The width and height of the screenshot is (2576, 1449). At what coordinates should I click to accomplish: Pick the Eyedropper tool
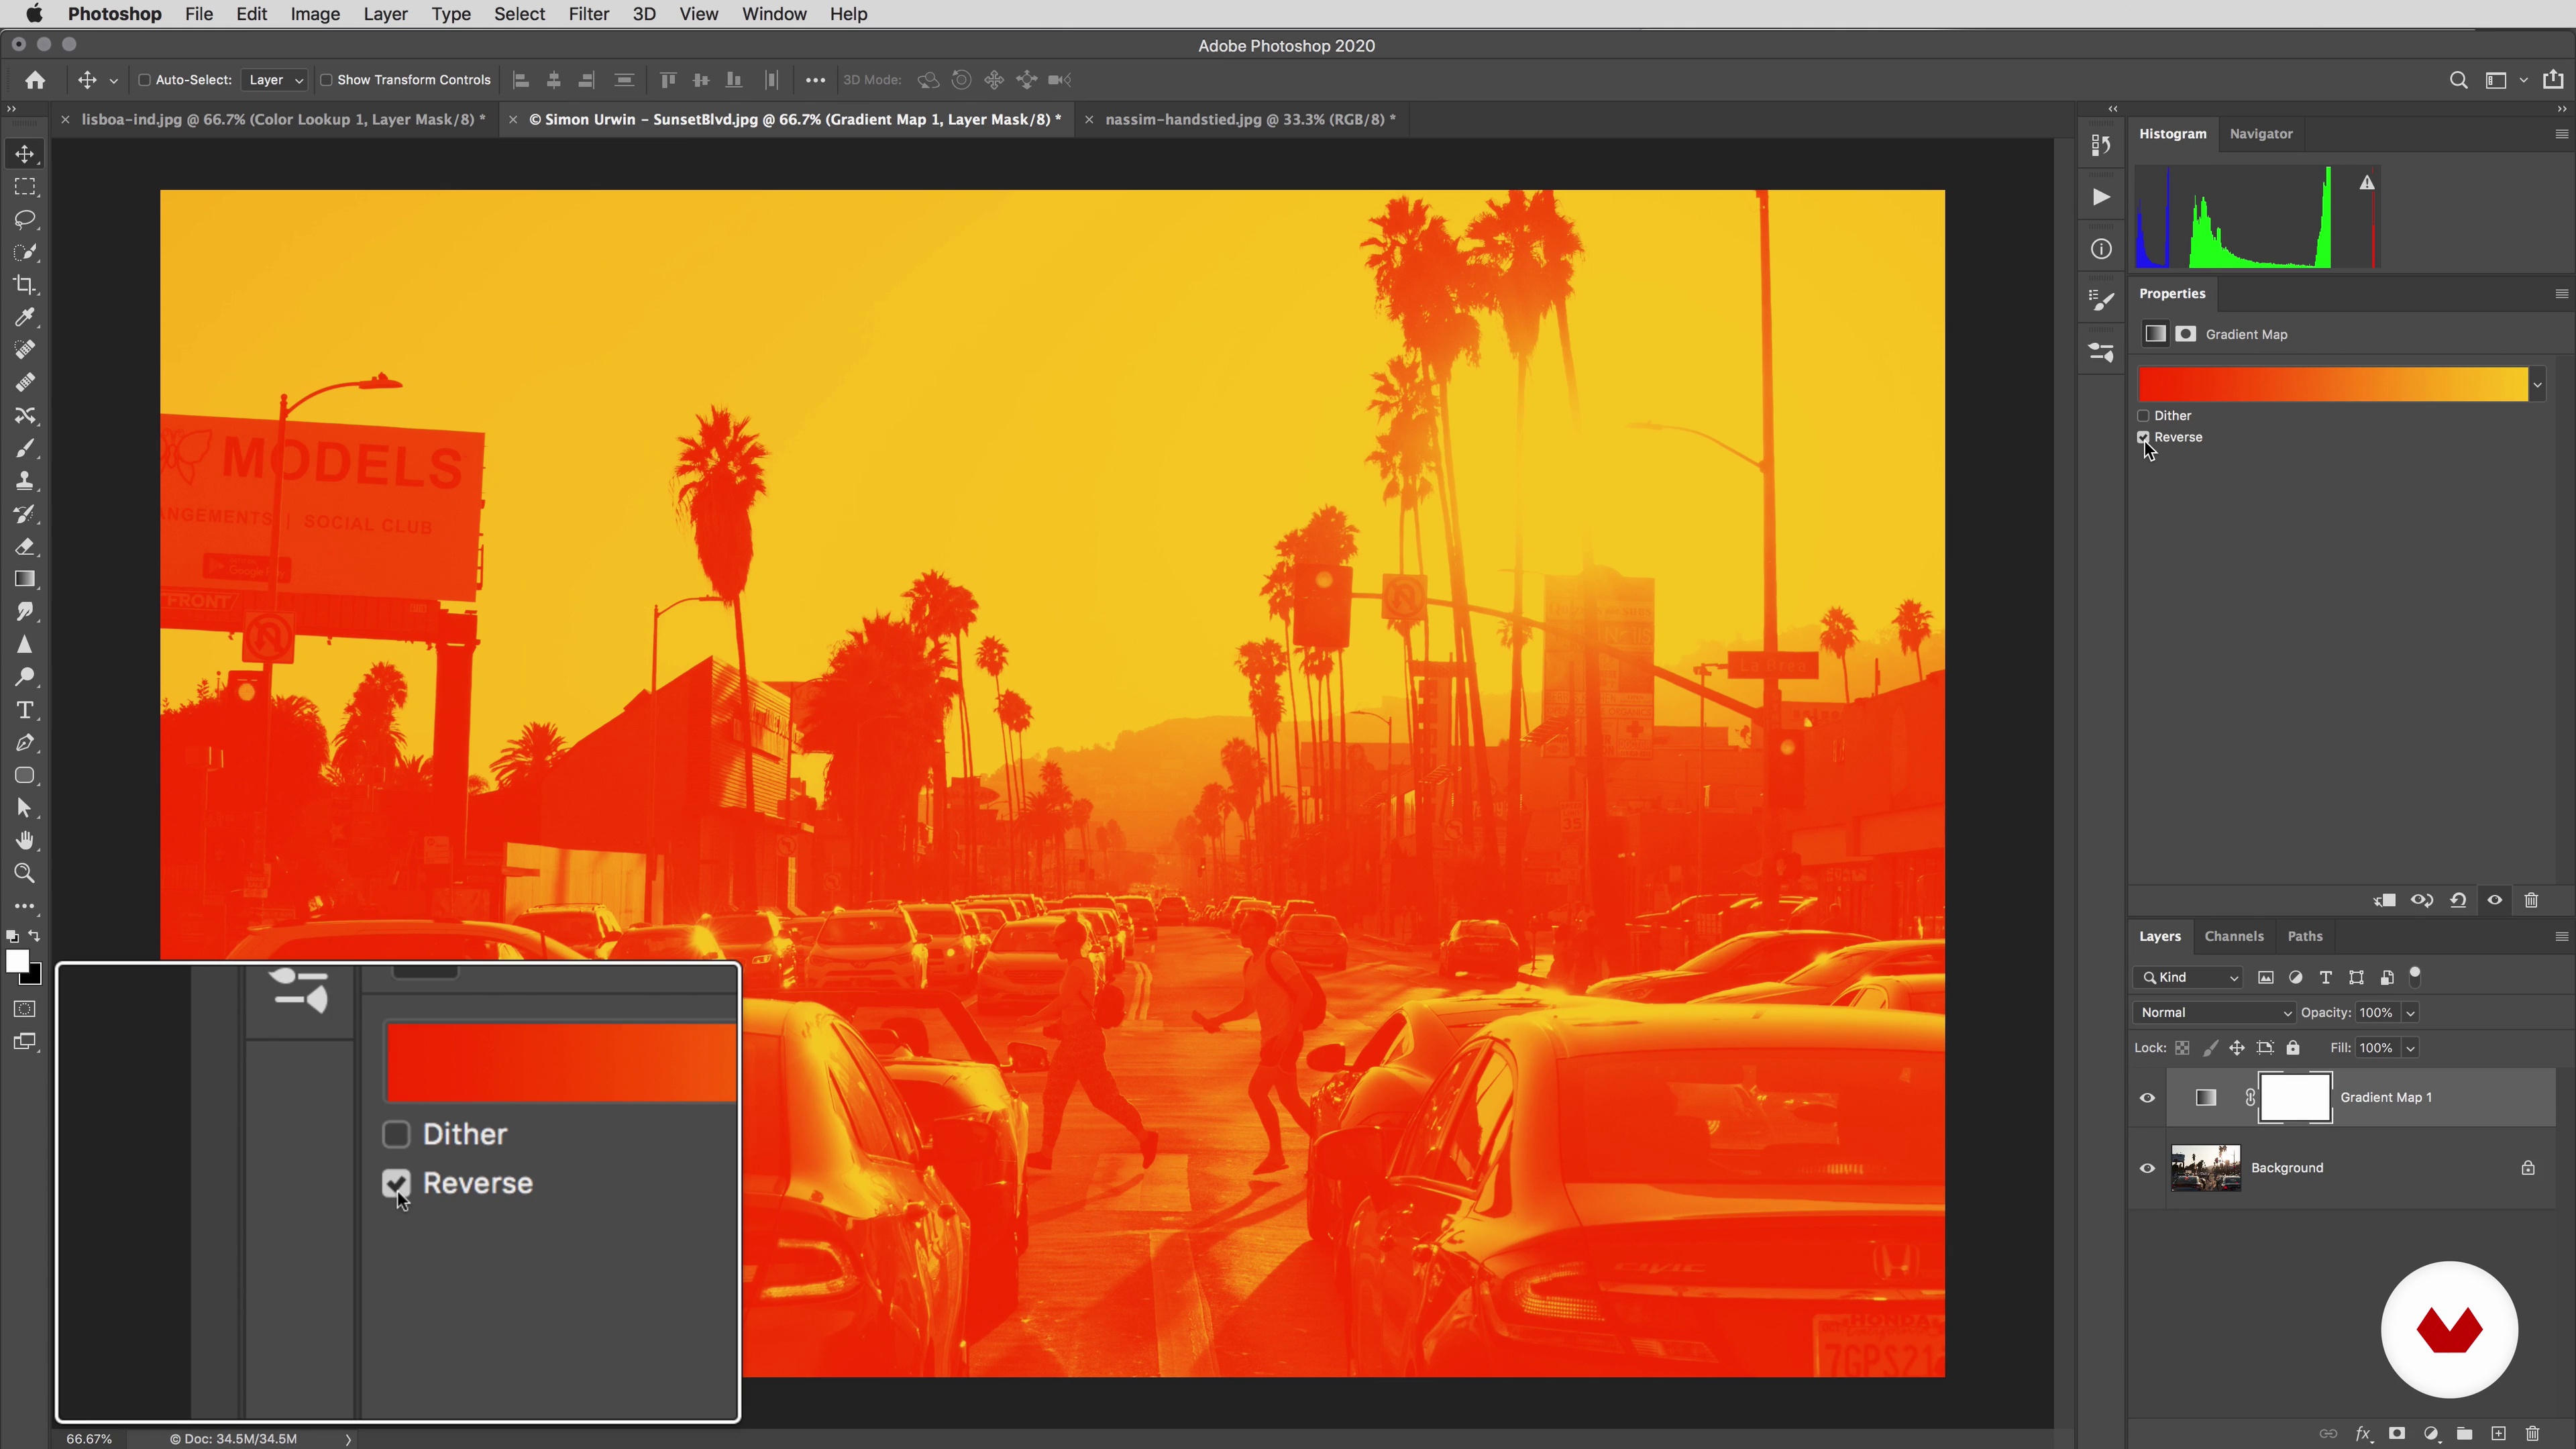(25, 318)
